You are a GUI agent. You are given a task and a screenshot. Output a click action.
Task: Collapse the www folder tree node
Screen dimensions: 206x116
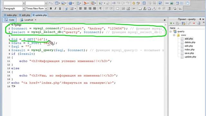click(174, 35)
